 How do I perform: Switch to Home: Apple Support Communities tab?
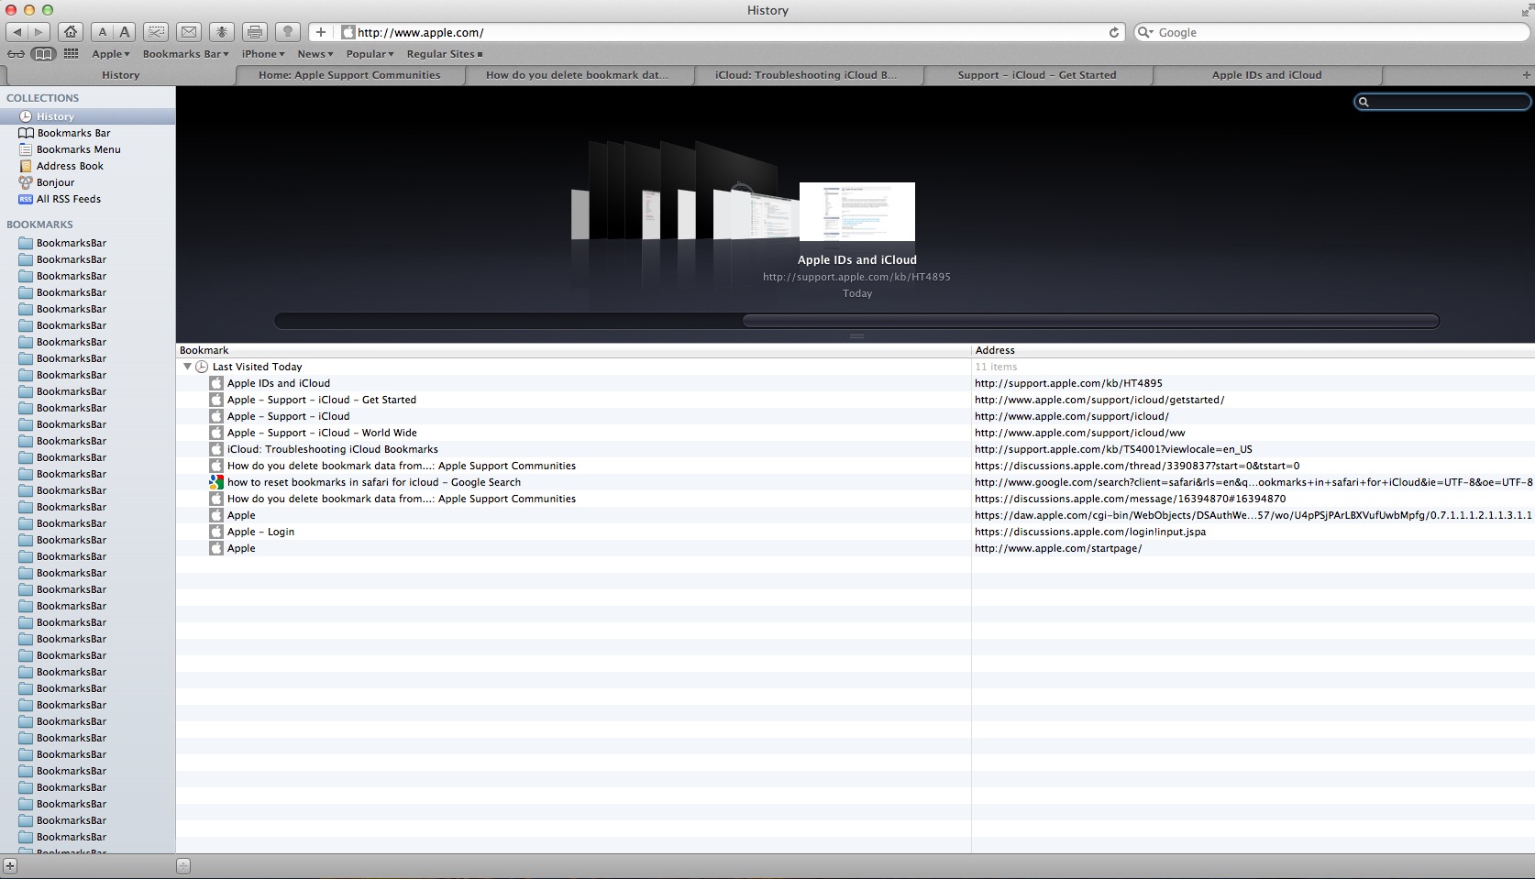pyautogui.click(x=349, y=75)
